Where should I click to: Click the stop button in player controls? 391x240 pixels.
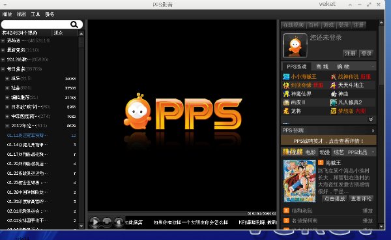click(x=107, y=222)
